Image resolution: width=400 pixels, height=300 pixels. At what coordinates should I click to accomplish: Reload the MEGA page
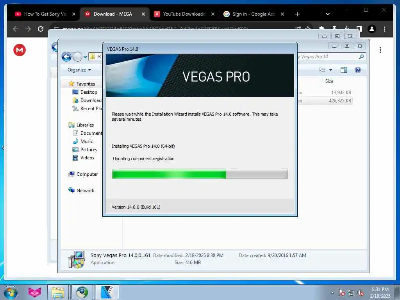click(x=41, y=29)
